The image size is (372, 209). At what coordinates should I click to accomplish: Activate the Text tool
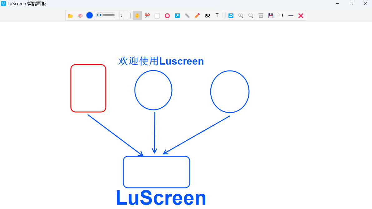coord(217,15)
